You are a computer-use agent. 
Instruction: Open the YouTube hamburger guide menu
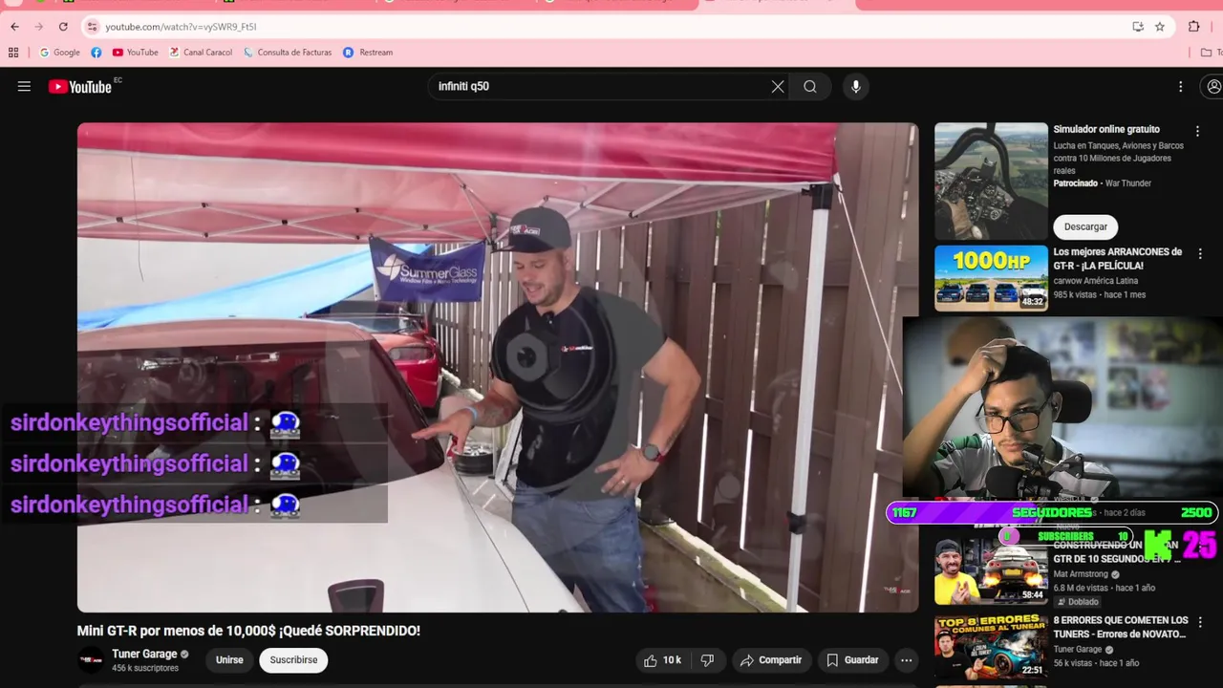coord(24,86)
